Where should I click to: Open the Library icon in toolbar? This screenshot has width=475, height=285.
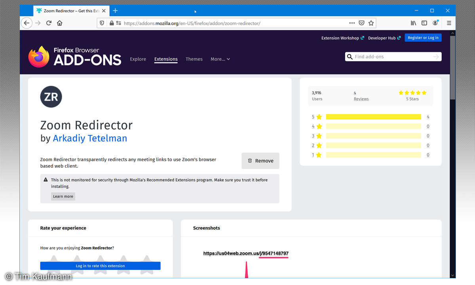pyautogui.click(x=413, y=23)
